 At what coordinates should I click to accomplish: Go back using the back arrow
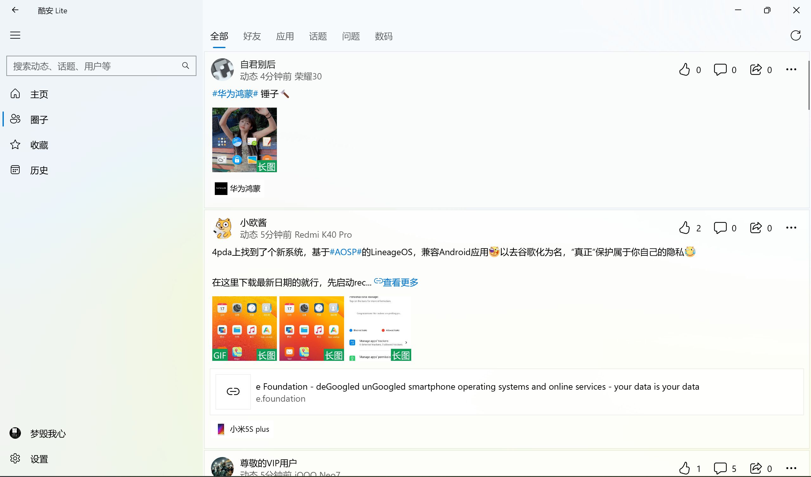pyautogui.click(x=15, y=10)
